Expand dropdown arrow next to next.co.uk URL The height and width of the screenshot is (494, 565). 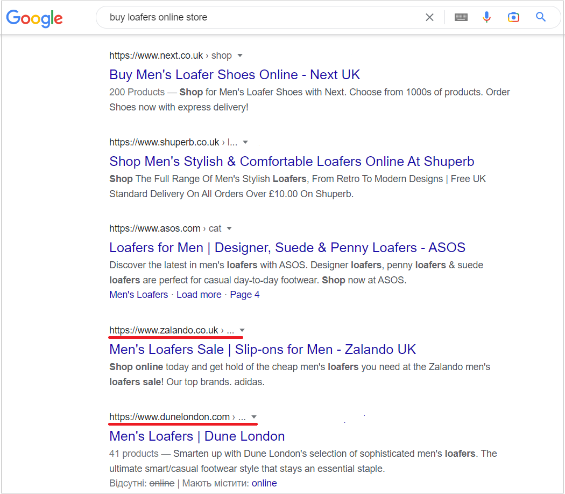(240, 55)
